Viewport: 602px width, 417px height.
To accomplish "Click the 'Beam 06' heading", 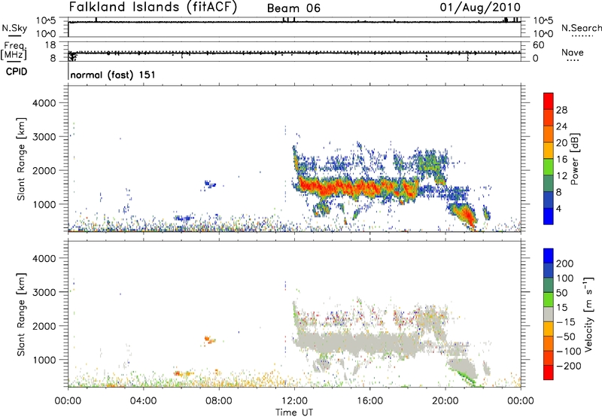I will pos(293,8).
